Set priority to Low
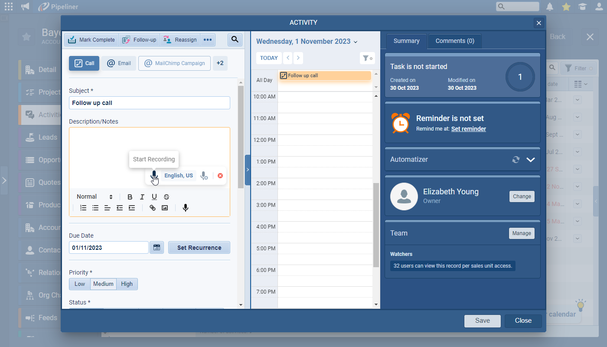607x347 pixels. click(80, 284)
